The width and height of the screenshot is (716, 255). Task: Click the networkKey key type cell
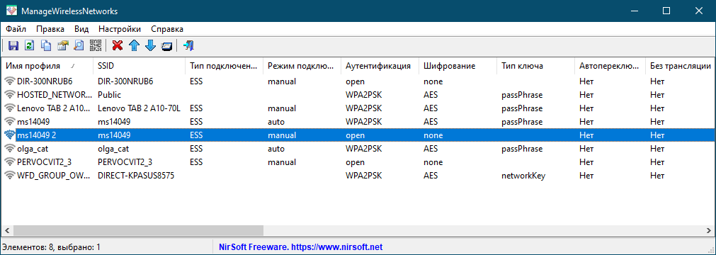[523, 176]
